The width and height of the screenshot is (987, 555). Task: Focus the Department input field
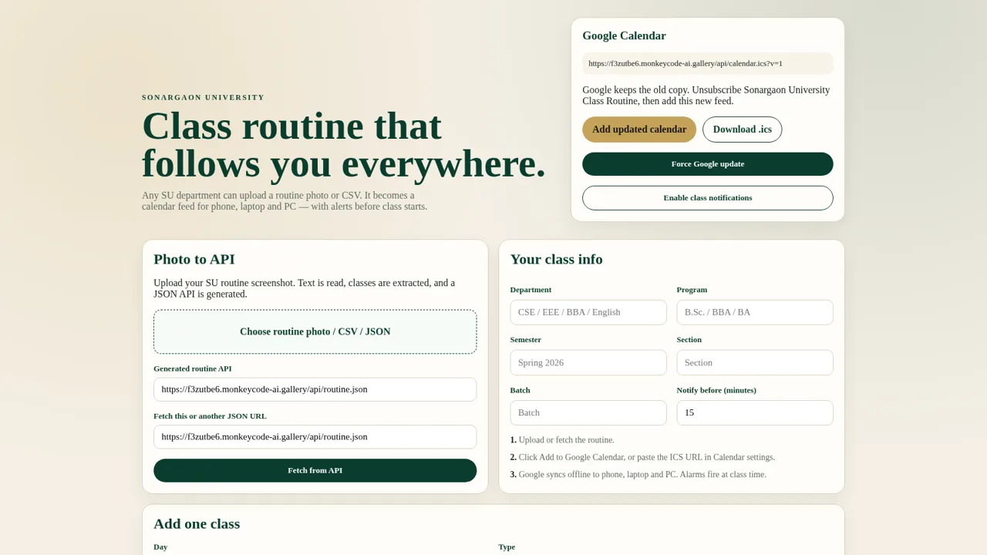click(x=588, y=312)
